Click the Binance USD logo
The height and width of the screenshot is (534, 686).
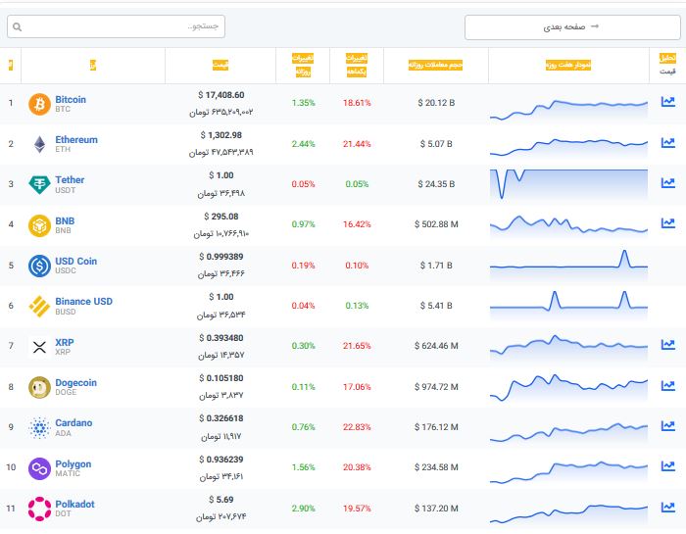(x=39, y=306)
